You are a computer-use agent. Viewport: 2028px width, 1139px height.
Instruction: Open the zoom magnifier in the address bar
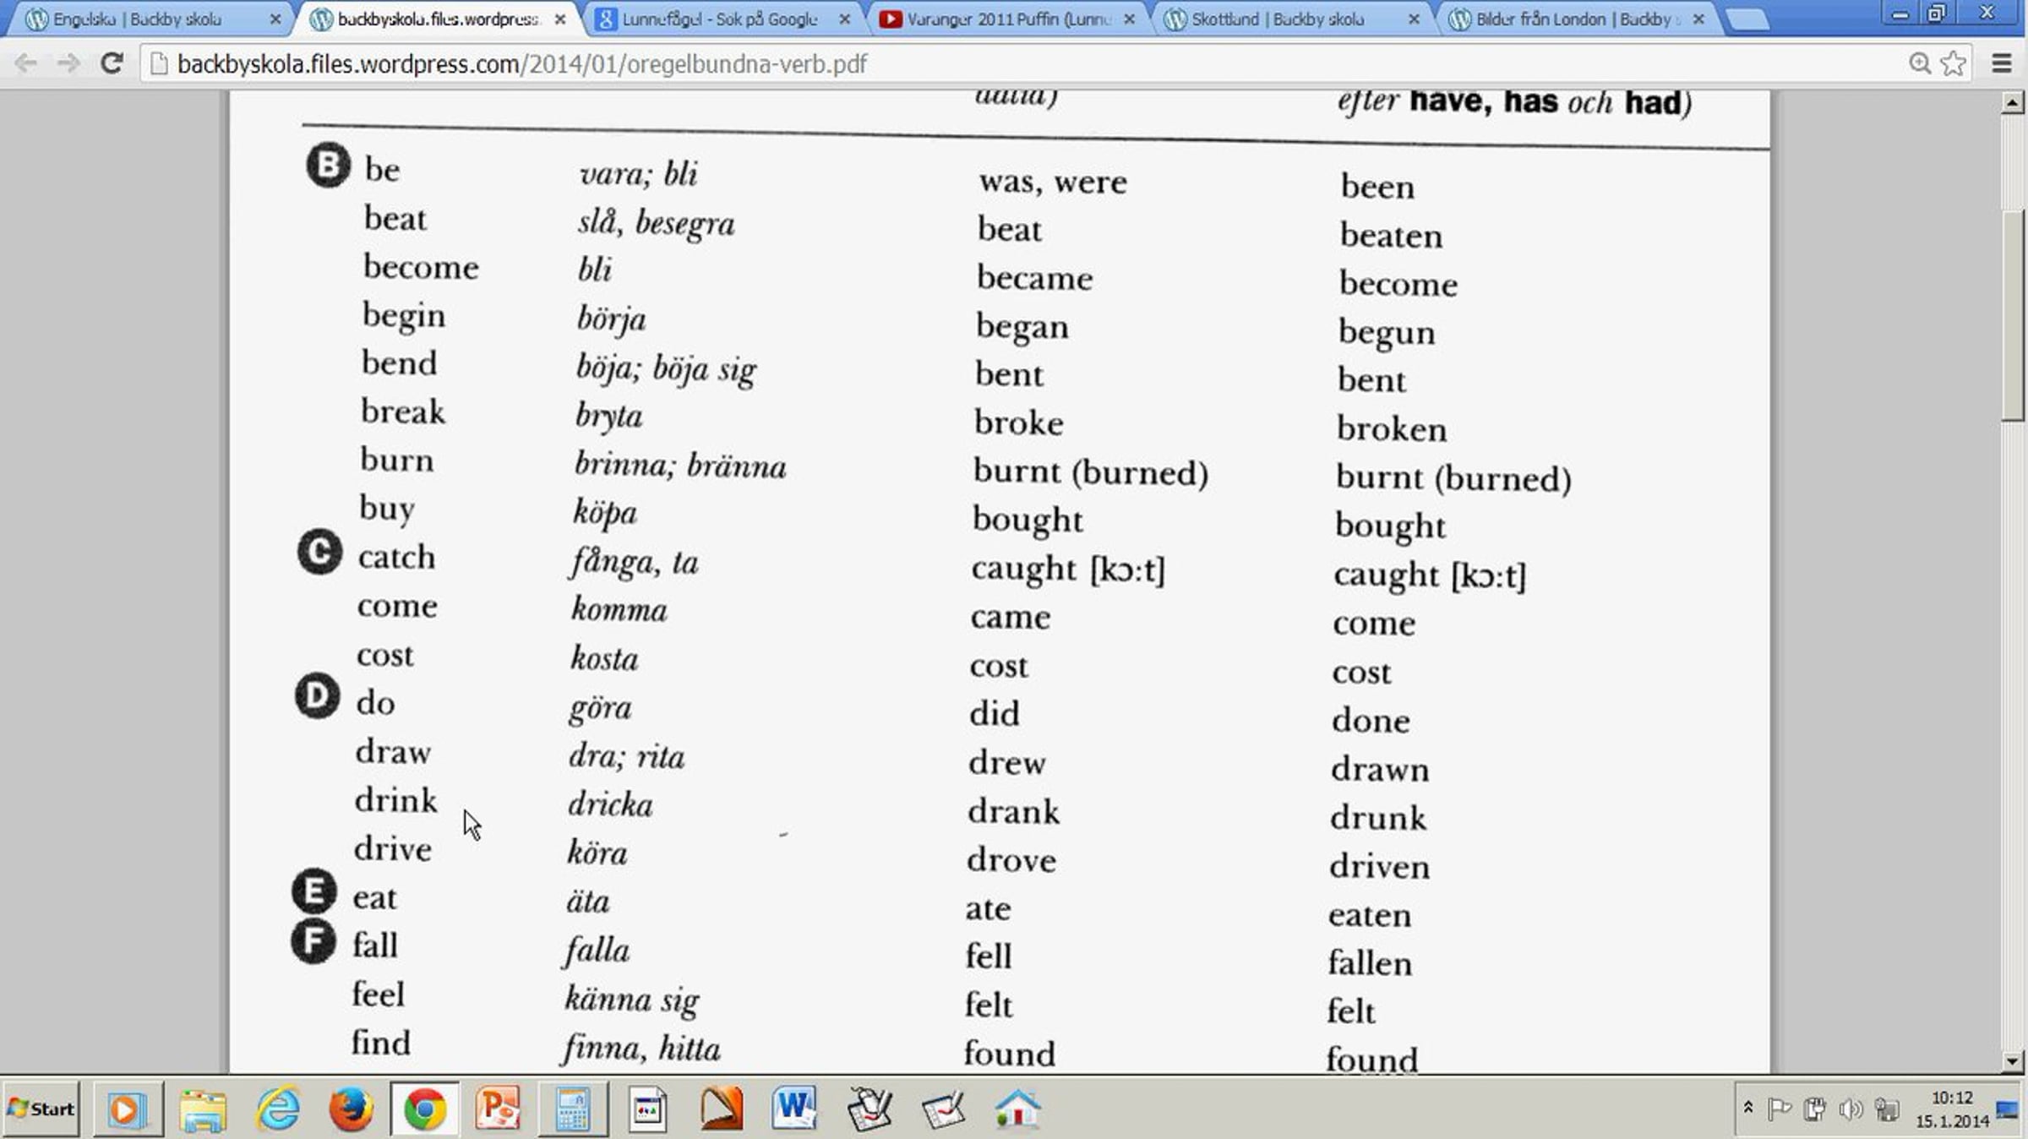1920,63
